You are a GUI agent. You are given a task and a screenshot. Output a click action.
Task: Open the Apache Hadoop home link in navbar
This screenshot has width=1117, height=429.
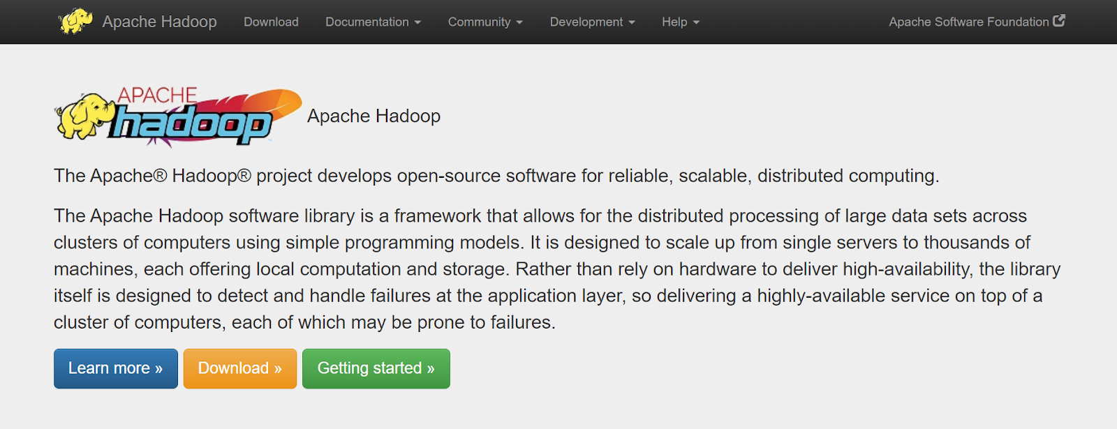pyautogui.click(x=159, y=22)
